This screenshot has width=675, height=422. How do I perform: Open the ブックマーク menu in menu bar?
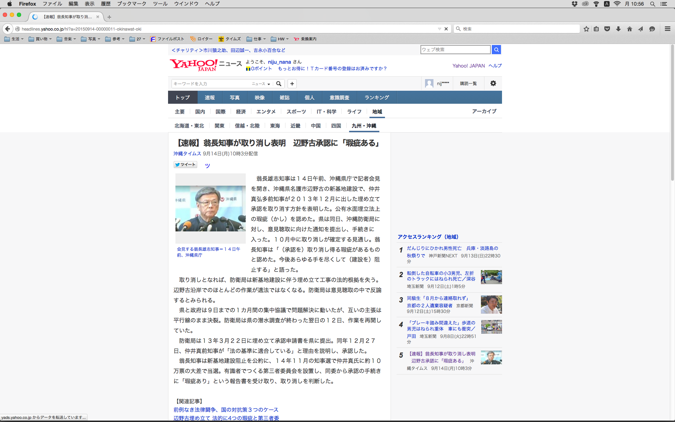[131, 4]
